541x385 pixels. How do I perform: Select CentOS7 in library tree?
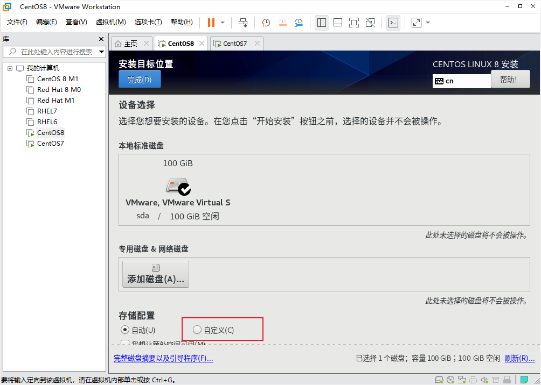[x=50, y=143]
